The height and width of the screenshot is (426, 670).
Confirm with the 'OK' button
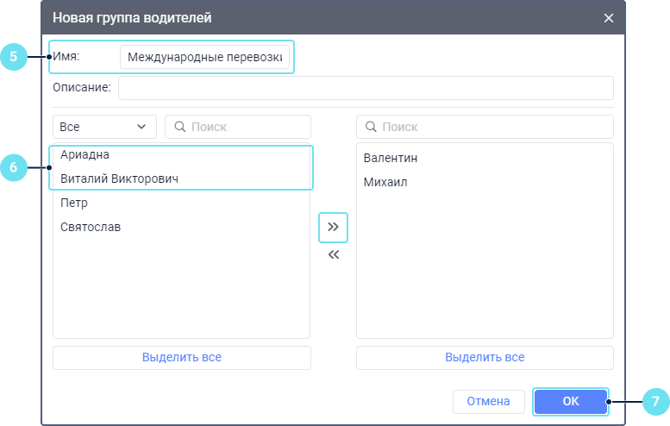571,401
